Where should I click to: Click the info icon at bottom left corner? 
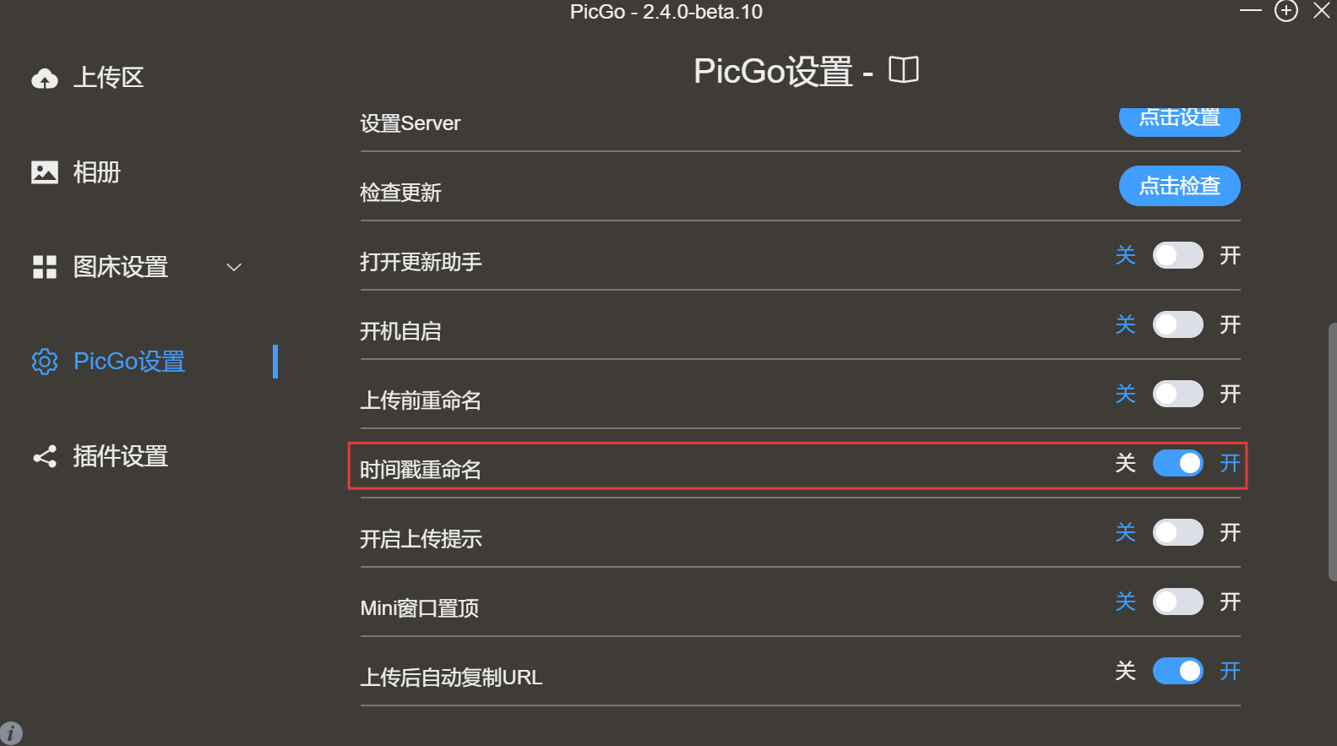tap(12, 732)
